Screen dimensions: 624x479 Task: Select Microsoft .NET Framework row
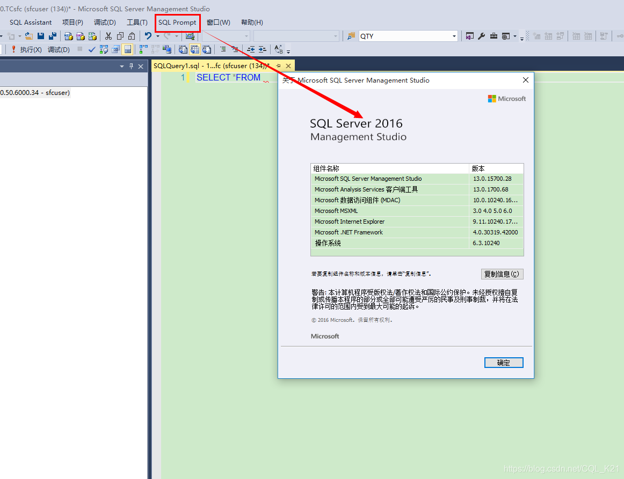pos(417,233)
